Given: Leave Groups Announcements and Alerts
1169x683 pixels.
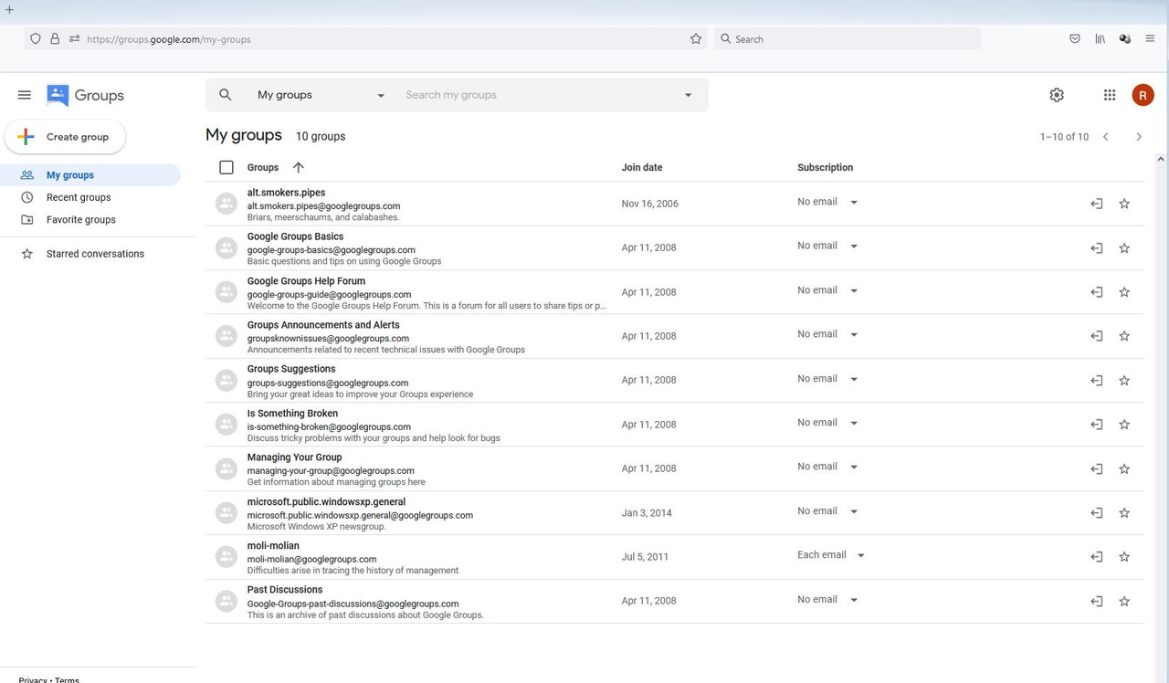Looking at the screenshot, I should click(1097, 336).
